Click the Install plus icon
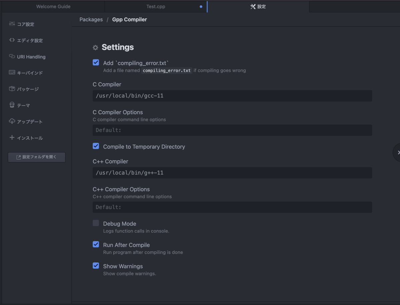 pyautogui.click(x=12, y=137)
